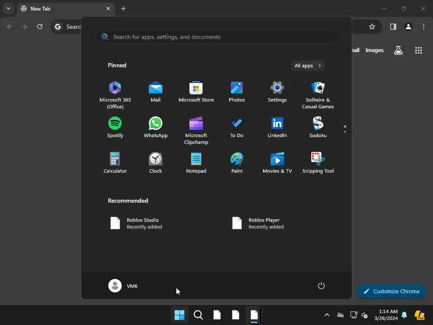Open recommended Roblox Player
This screenshot has height=325, width=433.
pyautogui.click(x=258, y=223)
